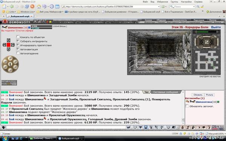Viewport: 226px width, 141px height.
Task: Click the magnifier Search button
Action: click(198, 7)
